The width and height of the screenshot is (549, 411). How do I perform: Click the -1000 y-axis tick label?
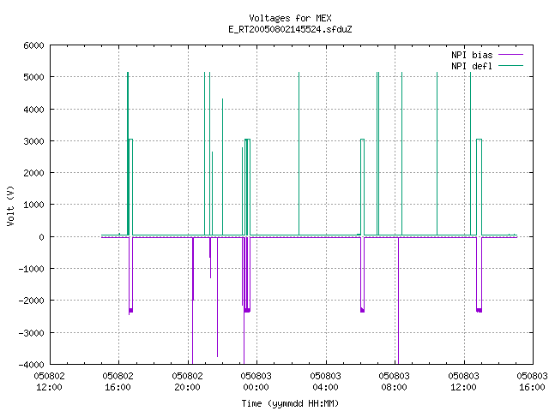coord(32,269)
